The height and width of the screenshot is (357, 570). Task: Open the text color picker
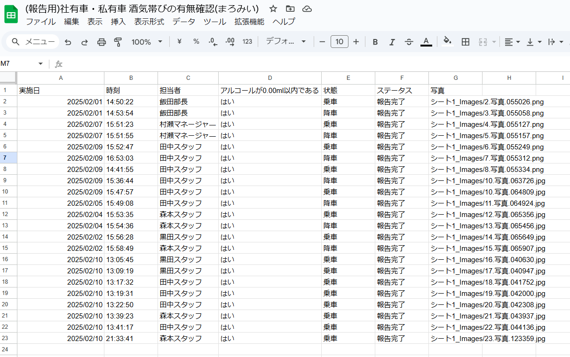pyautogui.click(x=426, y=42)
